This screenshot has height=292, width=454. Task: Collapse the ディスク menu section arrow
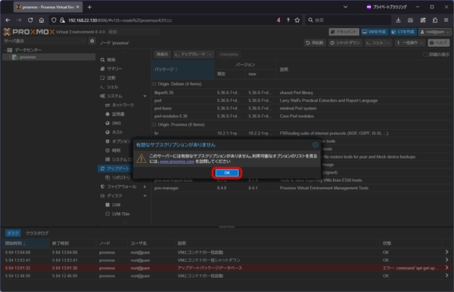(x=145, y=196)
